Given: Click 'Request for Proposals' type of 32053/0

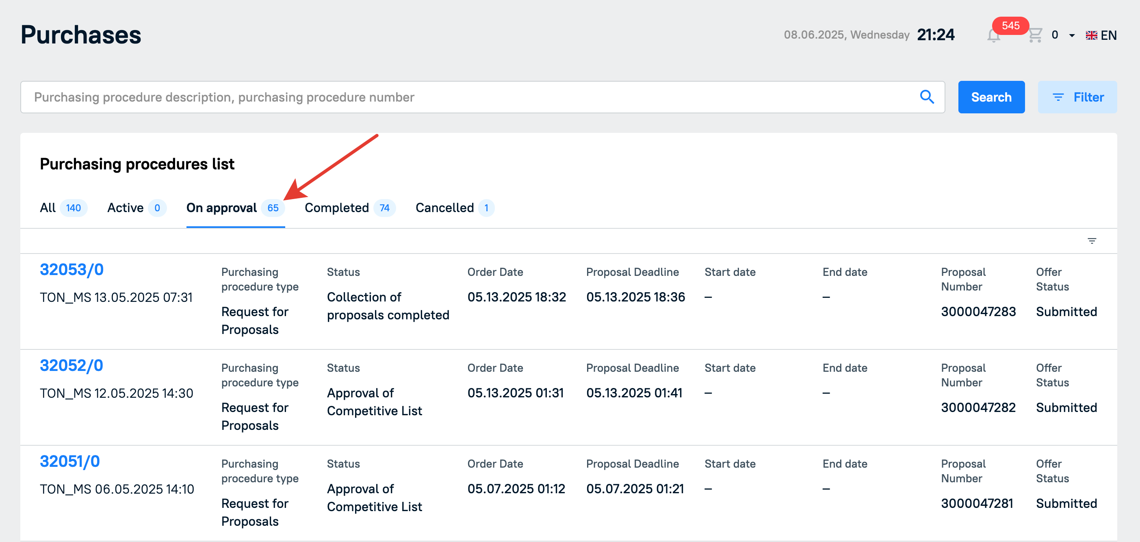Looking at the screenshot, I should click(x=254, y=321).
